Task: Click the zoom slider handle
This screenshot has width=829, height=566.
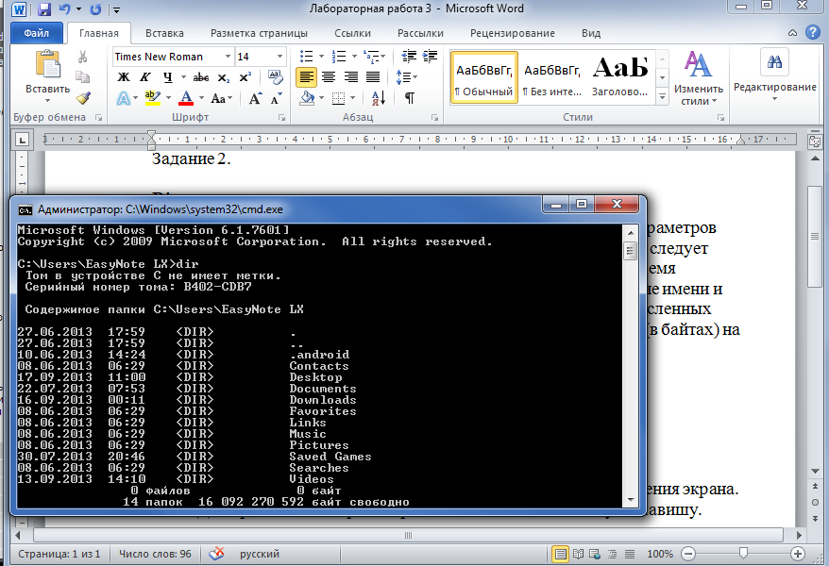Action: (x=743, y=554)
